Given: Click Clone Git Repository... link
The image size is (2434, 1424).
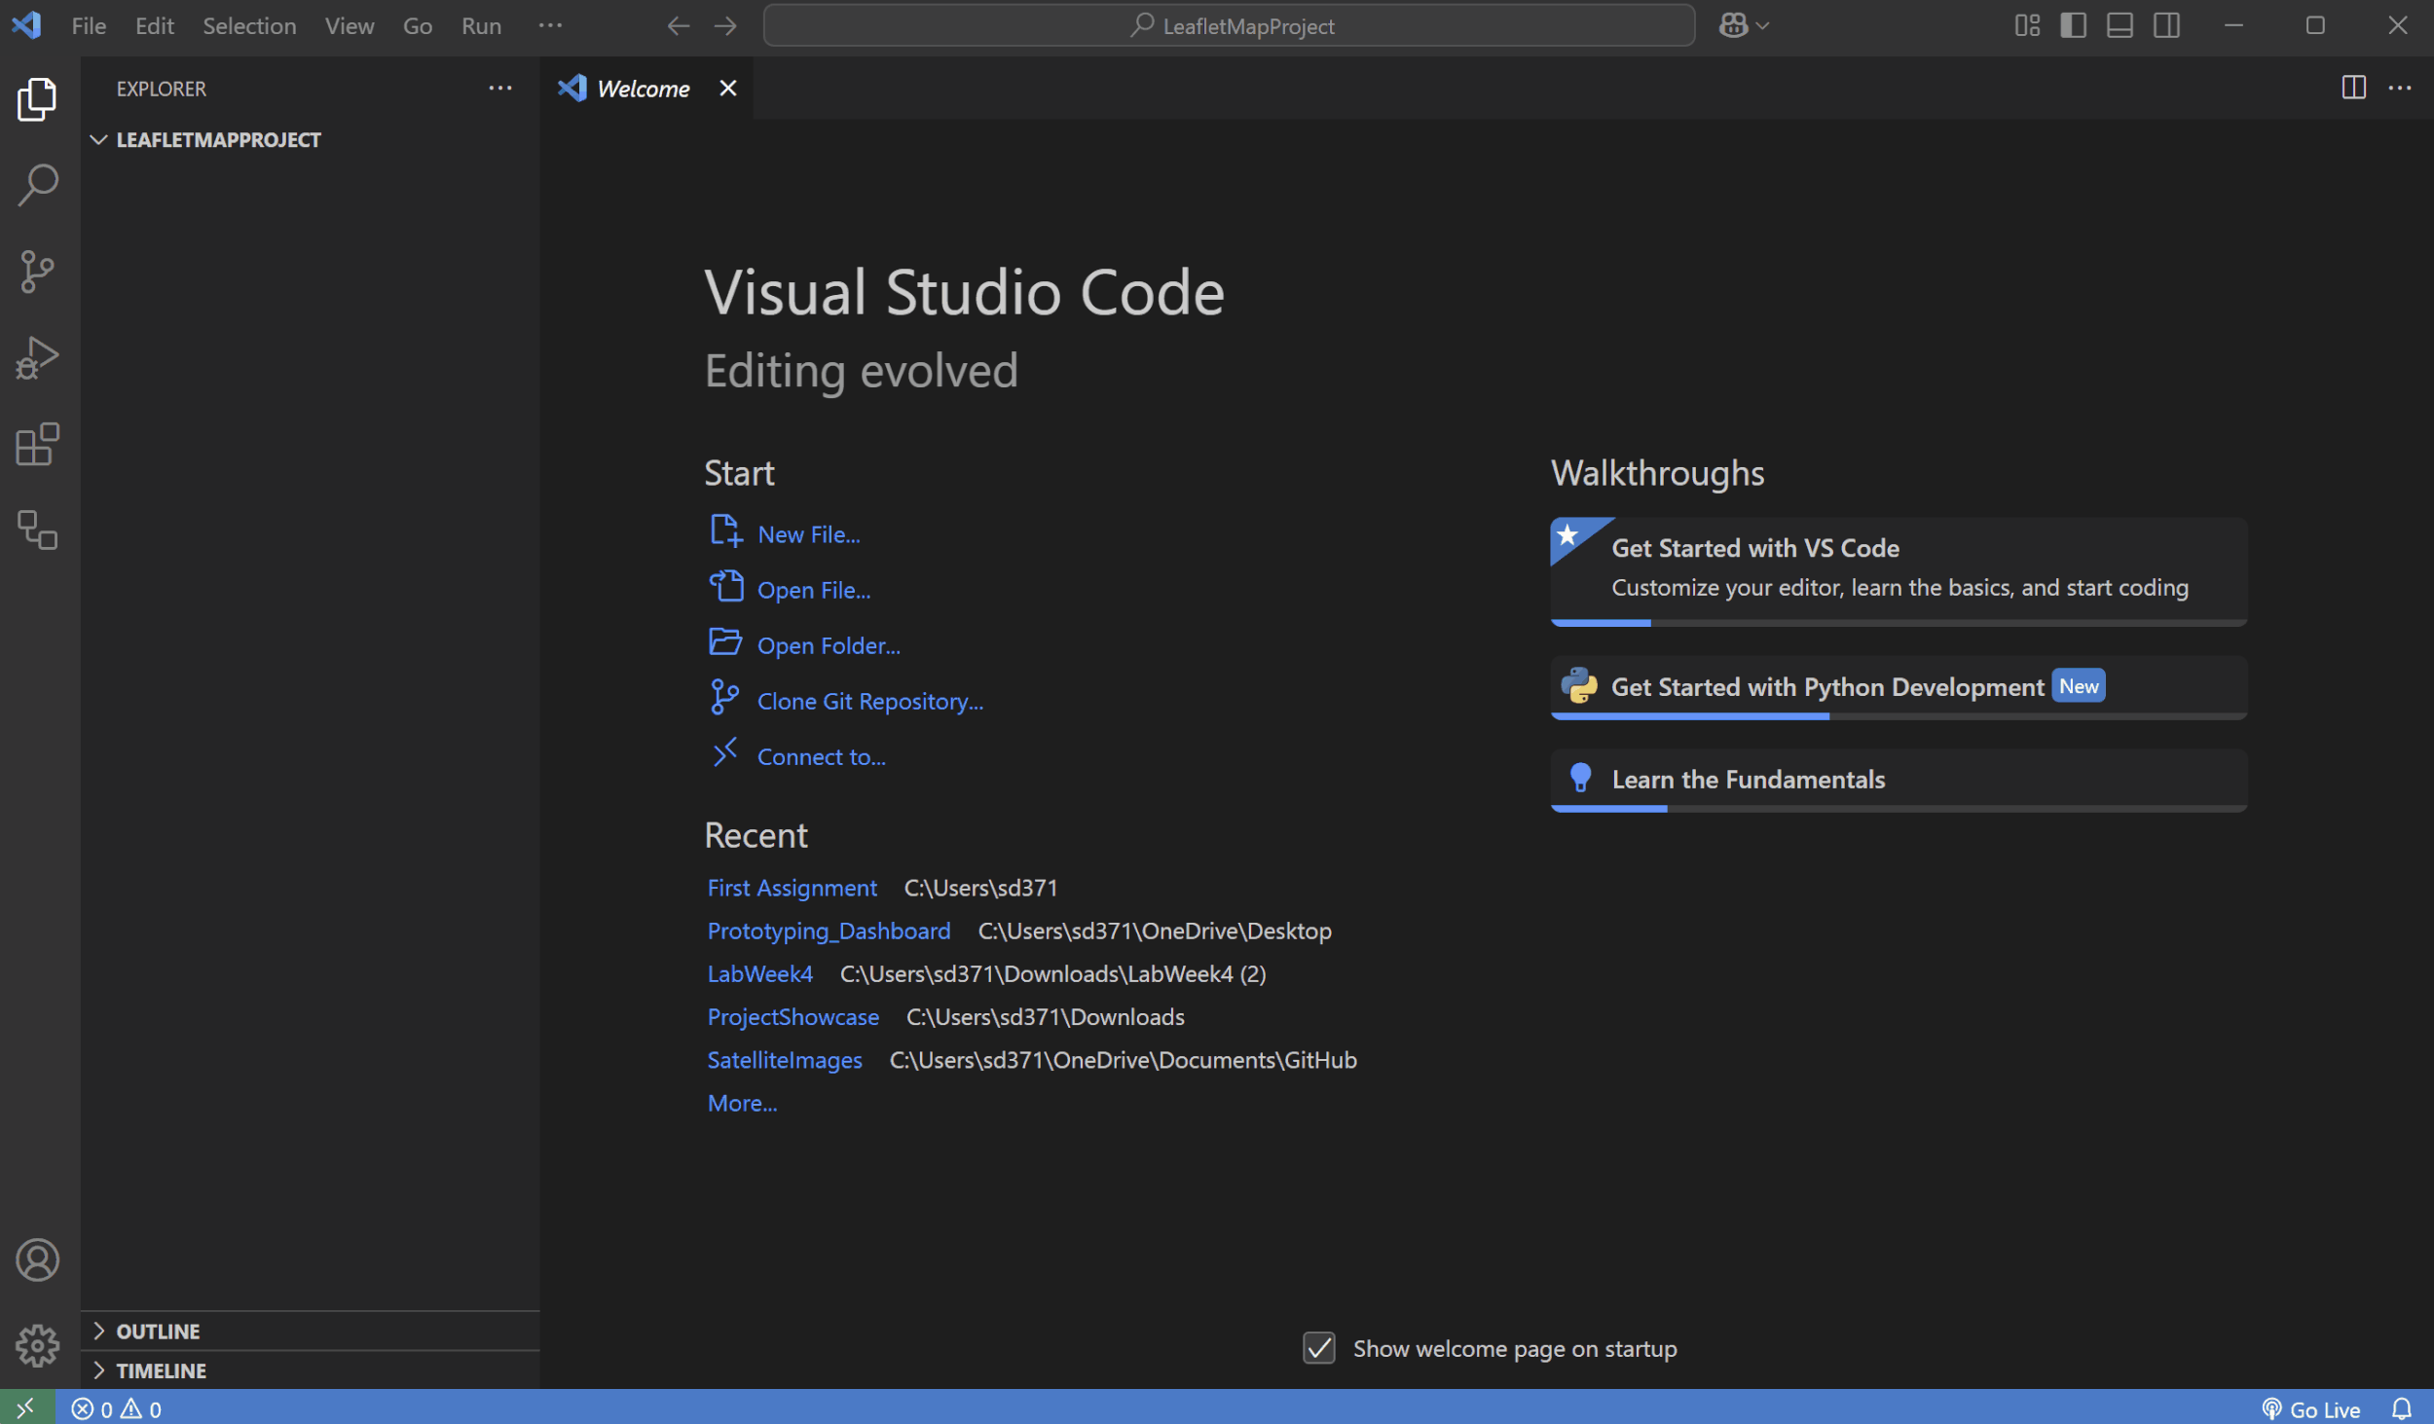Looking at the screenshot, I should (869, 701).
